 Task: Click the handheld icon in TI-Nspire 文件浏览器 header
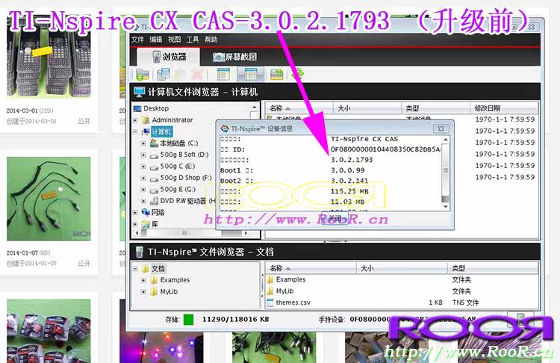pos(140,252)
